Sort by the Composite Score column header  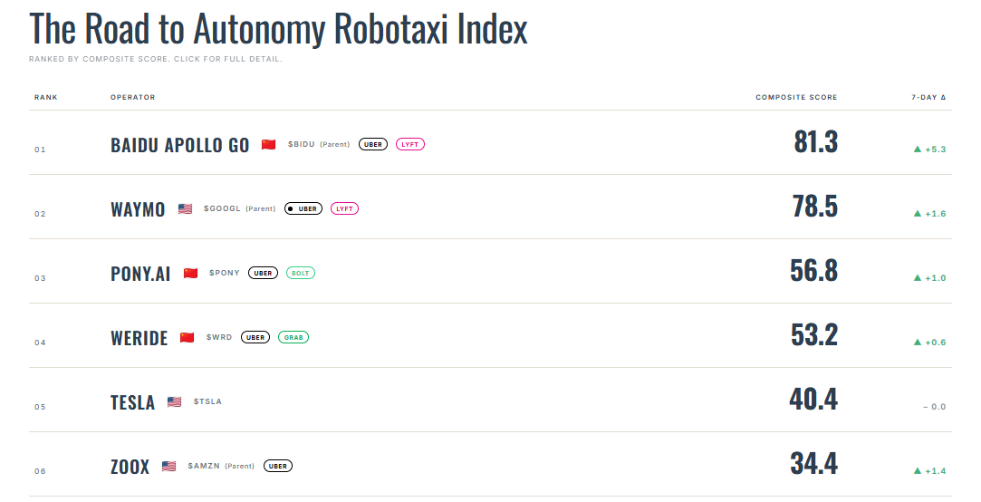coord(796,98)
